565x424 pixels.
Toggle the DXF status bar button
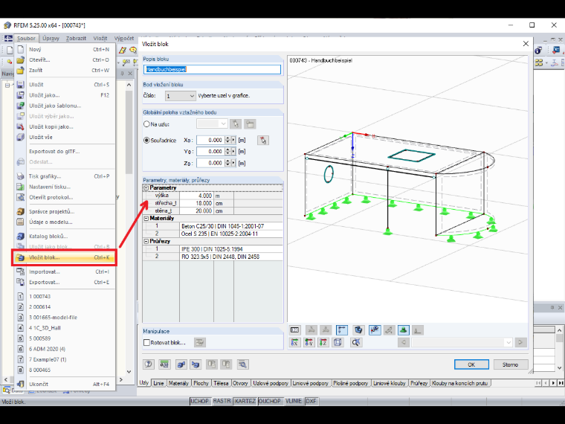[x=311, y=401]
